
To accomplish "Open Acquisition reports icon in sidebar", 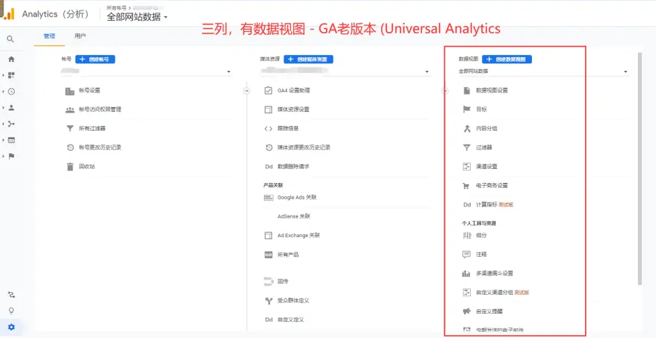I will [x=11, y=124].
